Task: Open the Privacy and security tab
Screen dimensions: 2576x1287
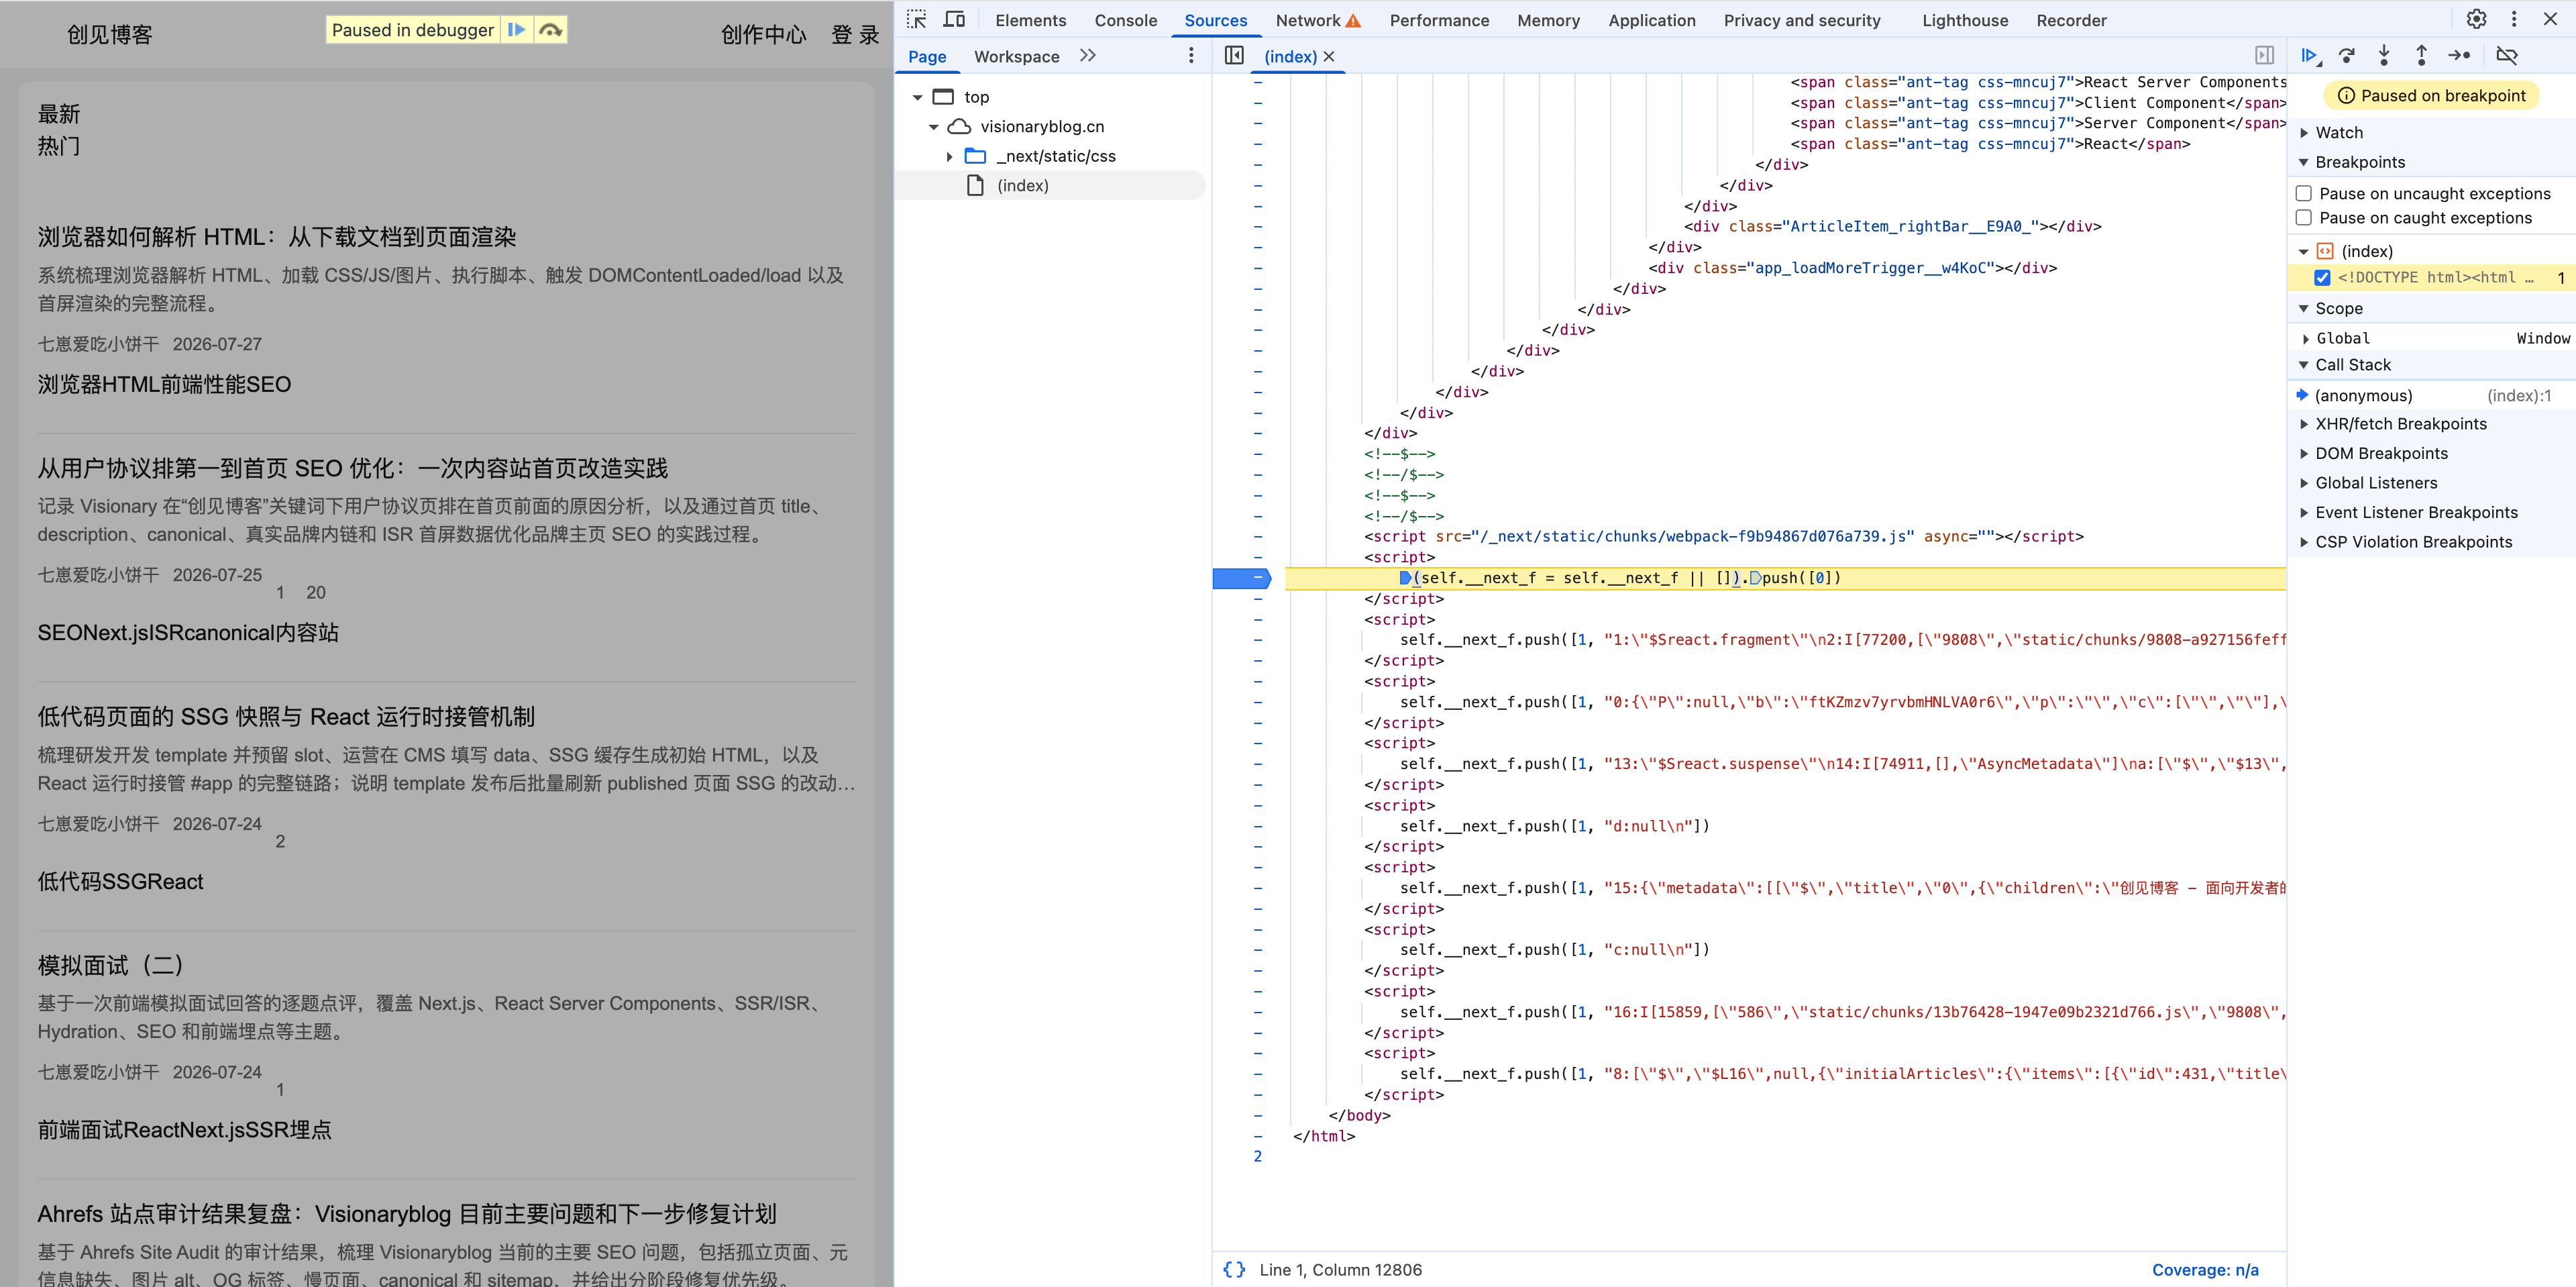Action: tap(1801, 20)
